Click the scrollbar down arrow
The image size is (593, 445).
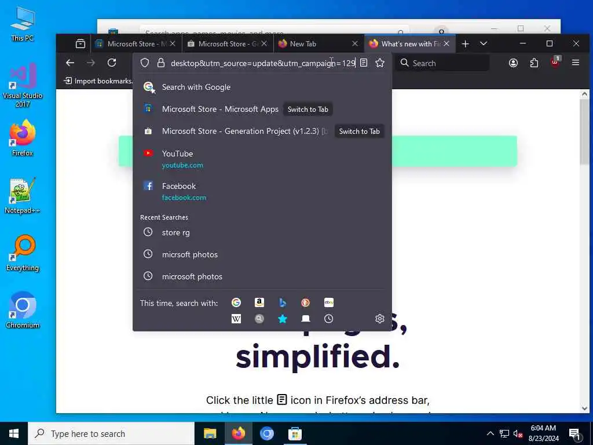pos(584,408)
